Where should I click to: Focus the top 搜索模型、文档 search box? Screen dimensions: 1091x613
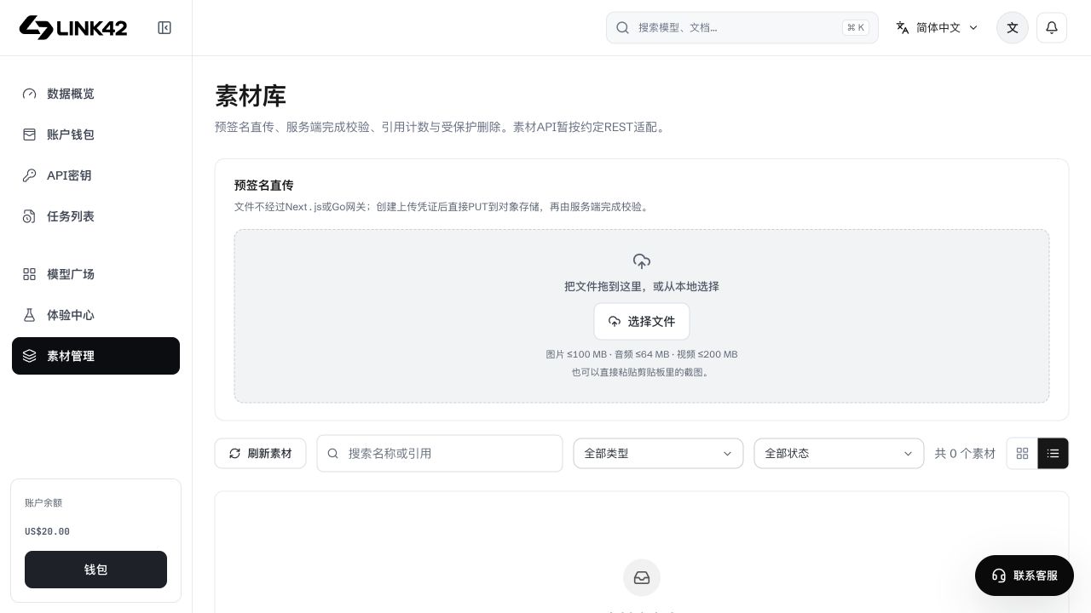[742, 27]
